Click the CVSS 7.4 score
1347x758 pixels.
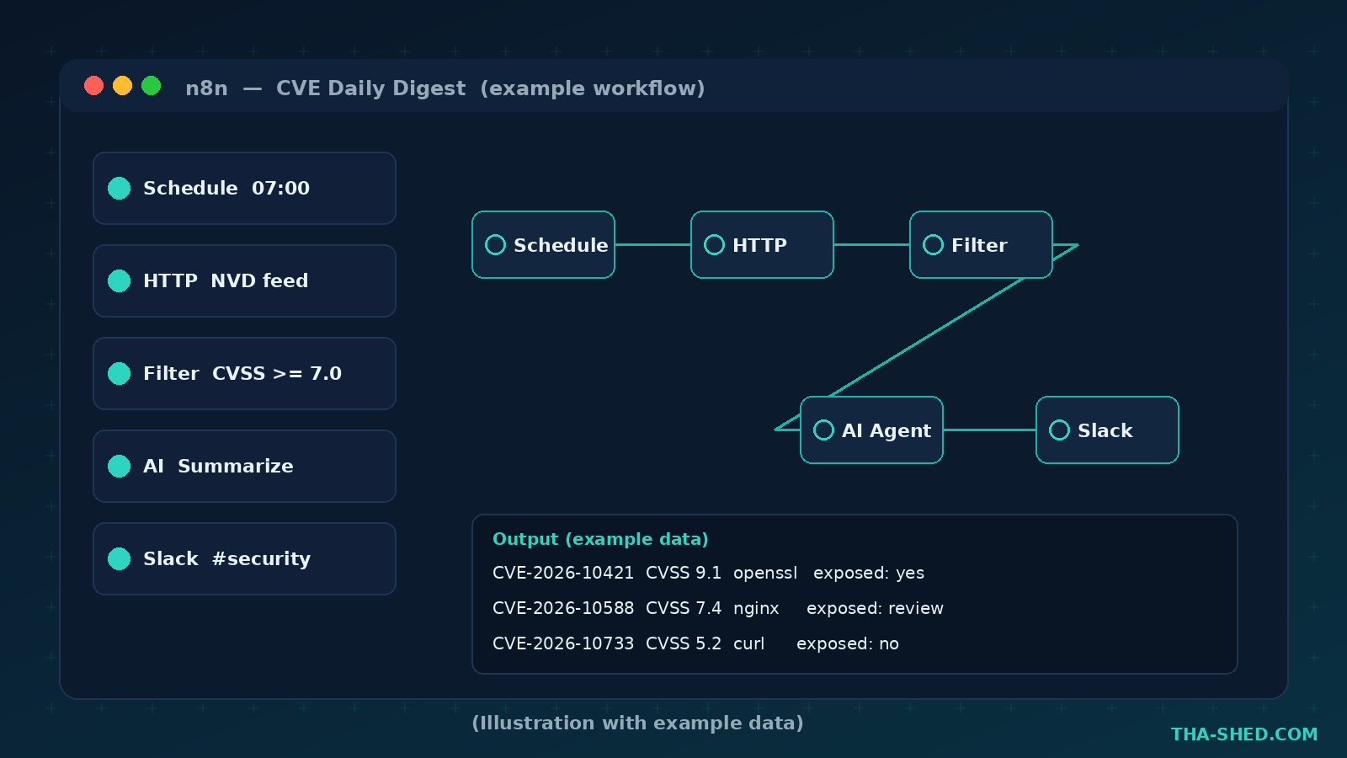[x=684, y=608]
